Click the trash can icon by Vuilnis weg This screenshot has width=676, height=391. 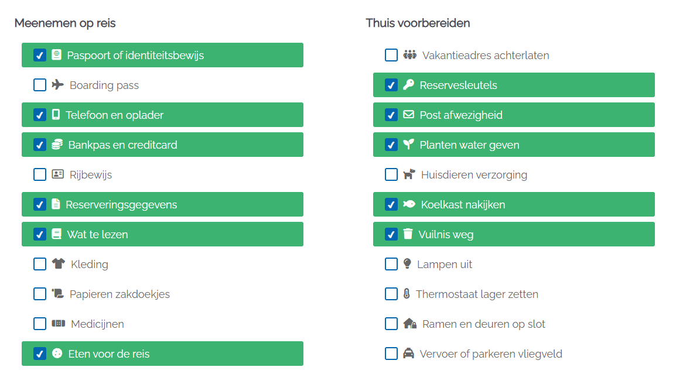pos(407,234)
